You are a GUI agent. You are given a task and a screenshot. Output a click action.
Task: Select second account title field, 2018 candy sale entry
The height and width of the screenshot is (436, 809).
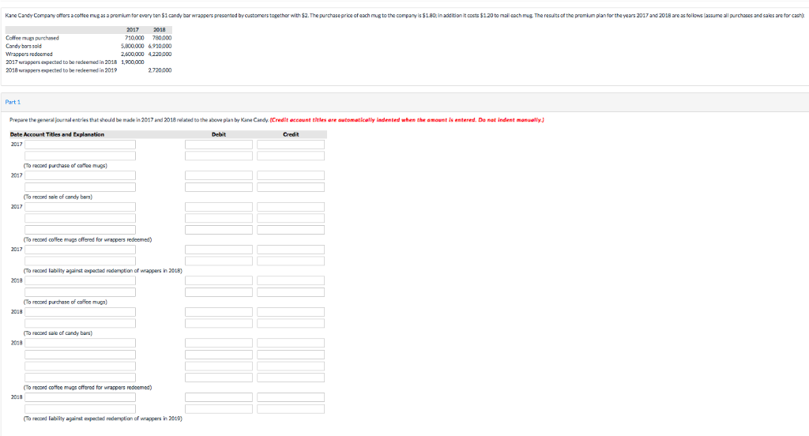(81, 324)
